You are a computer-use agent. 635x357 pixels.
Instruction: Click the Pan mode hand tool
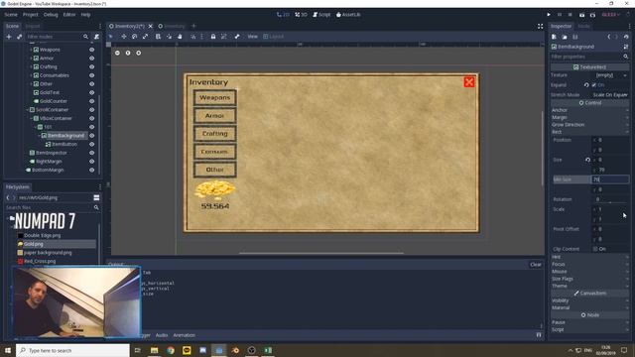(x=180, y=37)
